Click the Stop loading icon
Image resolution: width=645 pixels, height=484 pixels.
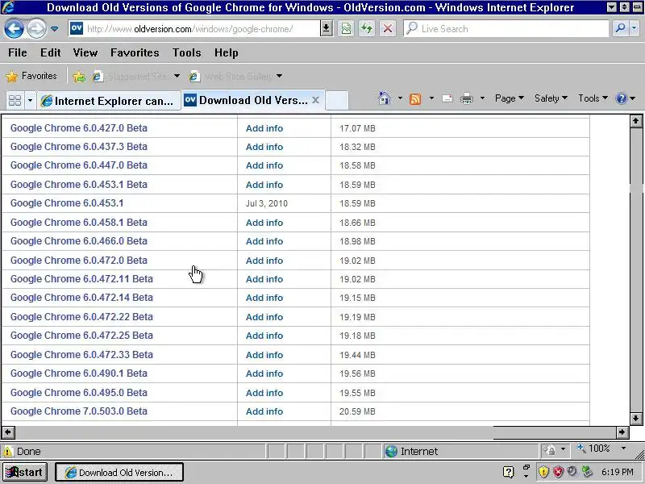388,29
